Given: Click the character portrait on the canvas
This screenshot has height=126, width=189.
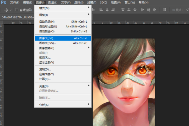Looking at the screenshot, I should click(x=124, y=82).
